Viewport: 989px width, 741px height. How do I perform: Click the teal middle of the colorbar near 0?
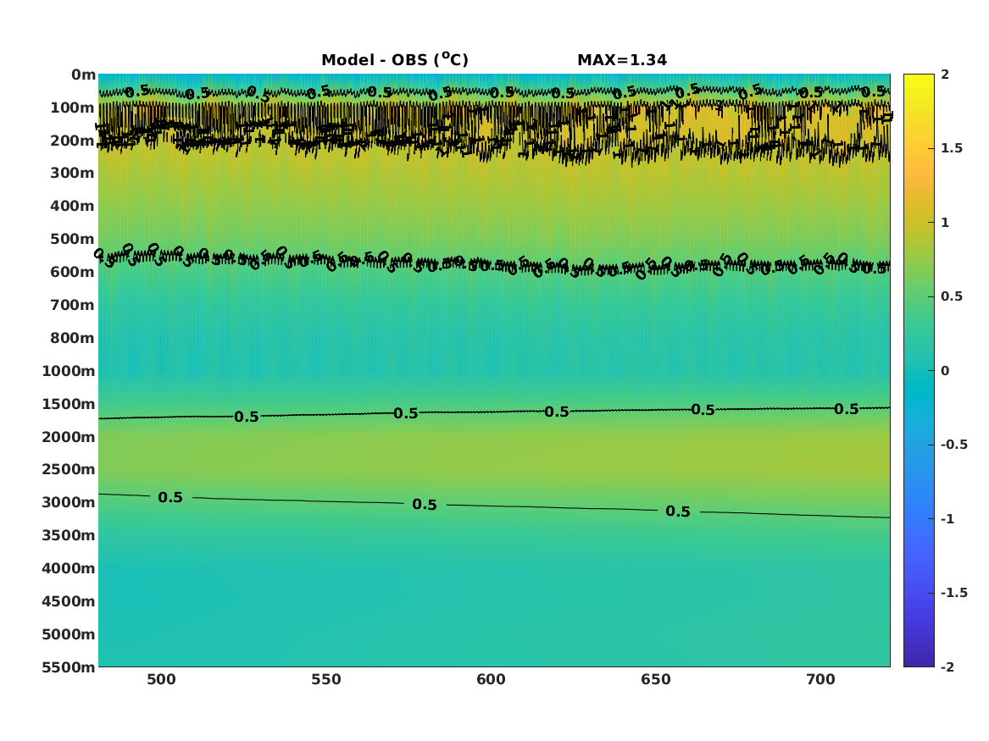point(919,371)
